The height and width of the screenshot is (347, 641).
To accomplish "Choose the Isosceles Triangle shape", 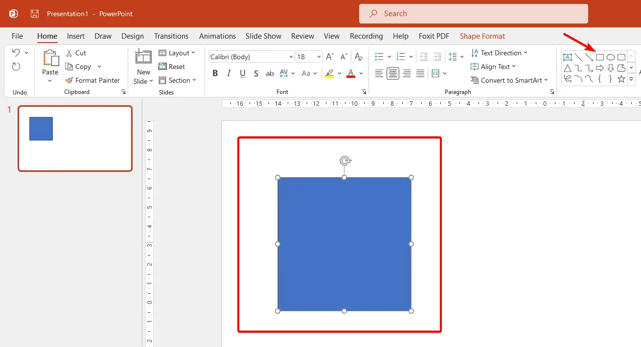I will coord(568,68).
